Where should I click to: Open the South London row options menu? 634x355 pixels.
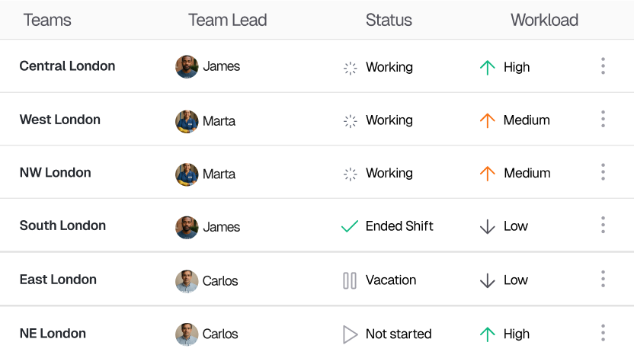[x=603, y=225]
